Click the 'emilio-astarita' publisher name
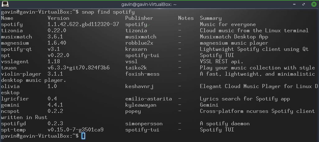This screenshot has height=142, width=319. tap(149, 99)
